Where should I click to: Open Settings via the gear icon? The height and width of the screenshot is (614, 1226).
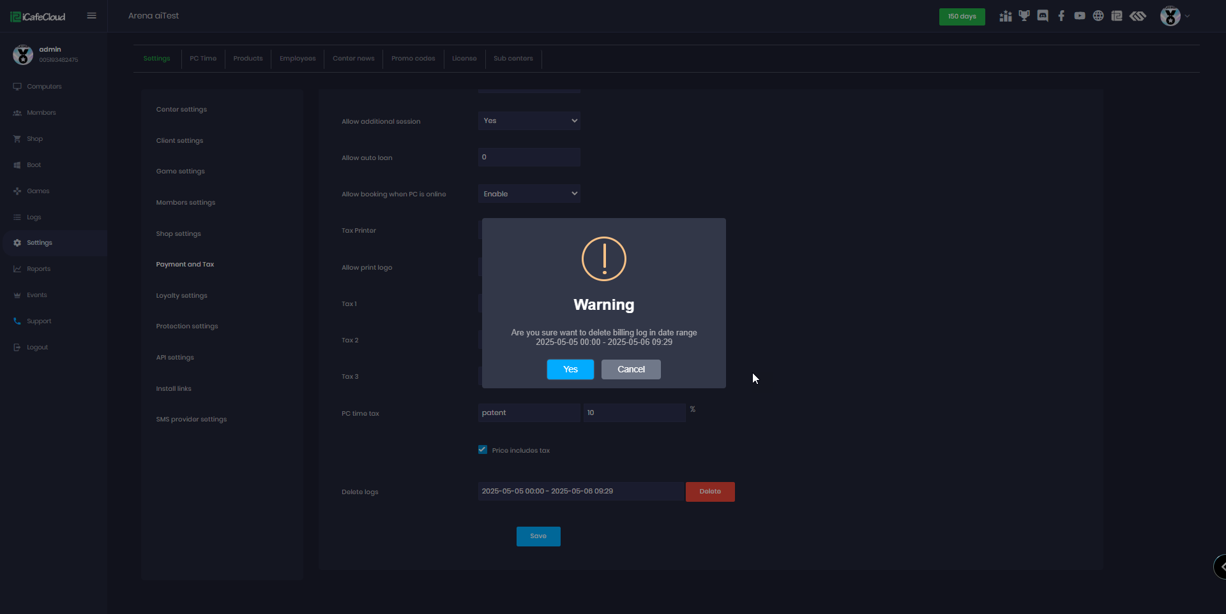(17, 243)
